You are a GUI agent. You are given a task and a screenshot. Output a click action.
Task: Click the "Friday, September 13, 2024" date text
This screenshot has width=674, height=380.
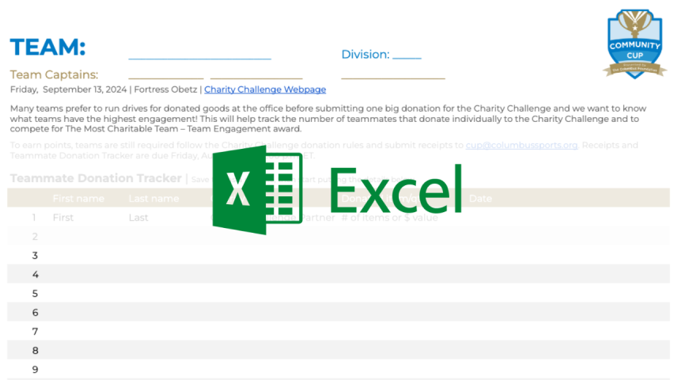(x=68, y=89)
